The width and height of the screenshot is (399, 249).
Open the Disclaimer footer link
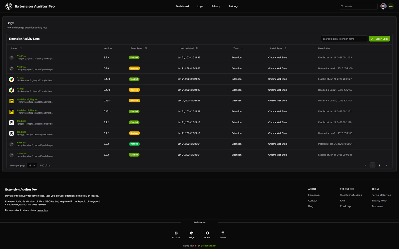coord(378,206)
